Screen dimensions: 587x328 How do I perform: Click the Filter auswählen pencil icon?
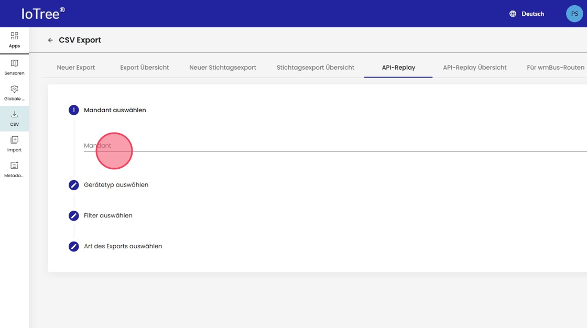point(74,216)
